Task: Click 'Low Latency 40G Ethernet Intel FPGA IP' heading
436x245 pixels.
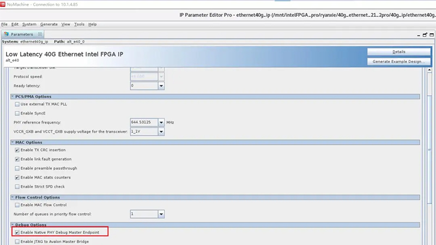Action: pyautogui.click(x=64, y=54)
